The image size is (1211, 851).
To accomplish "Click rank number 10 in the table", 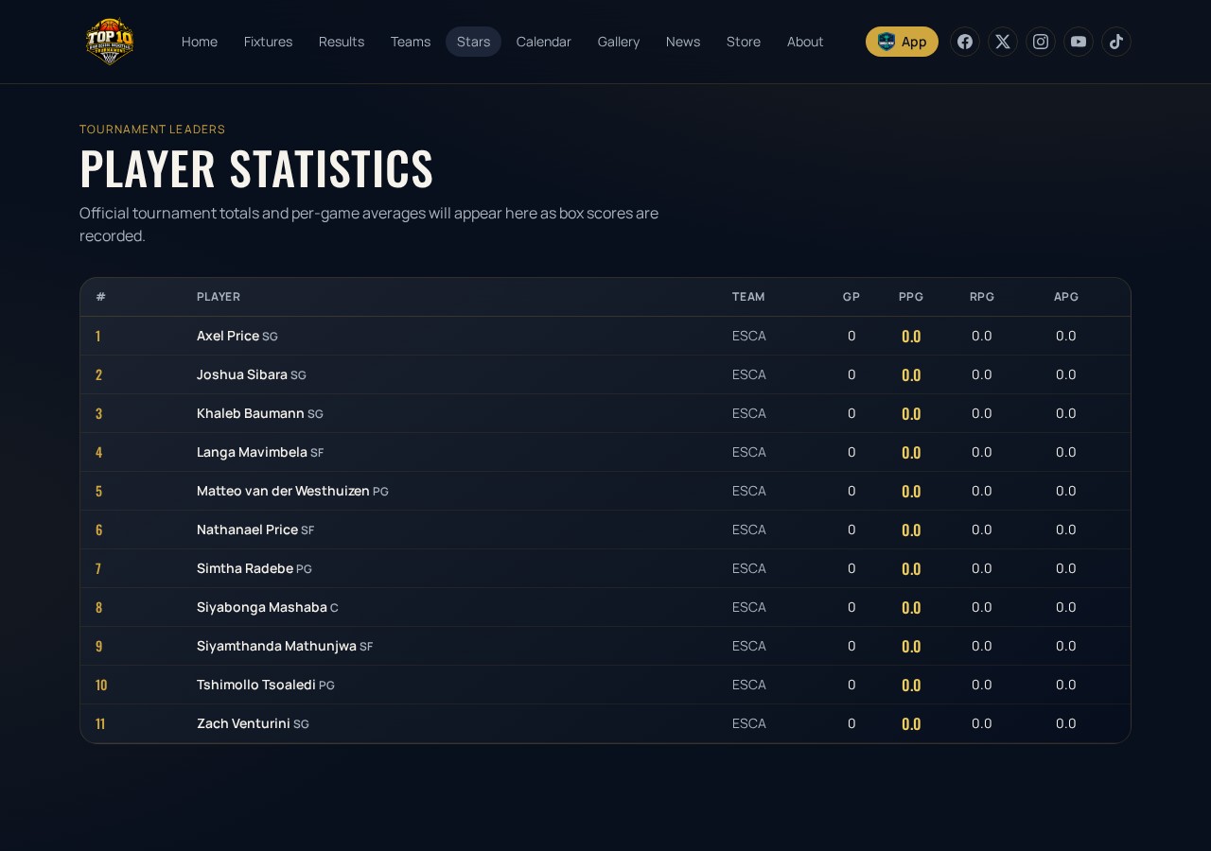I will [x=101, y=685].
